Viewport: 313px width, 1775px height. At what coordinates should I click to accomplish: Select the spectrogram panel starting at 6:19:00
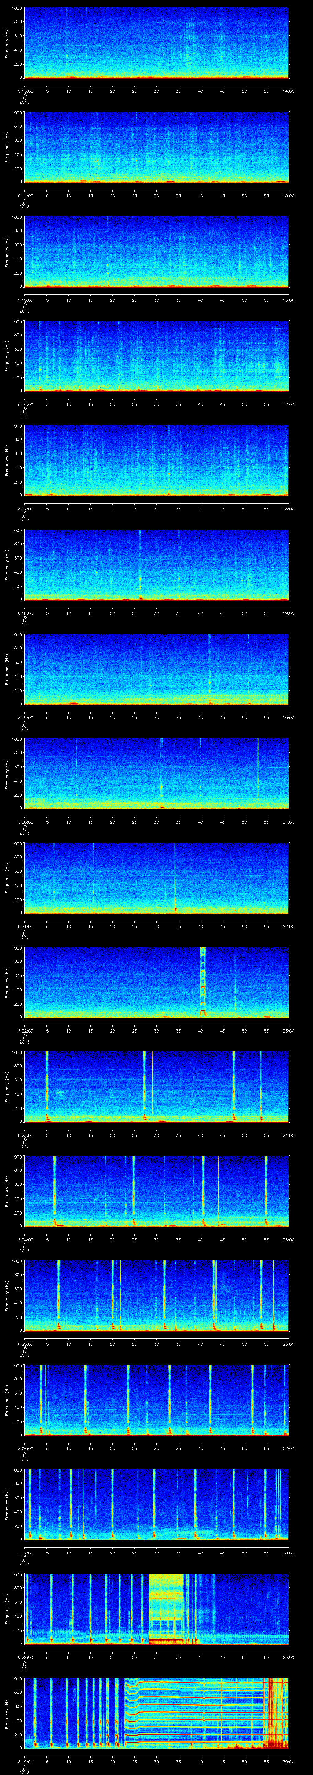click(157, 669)
